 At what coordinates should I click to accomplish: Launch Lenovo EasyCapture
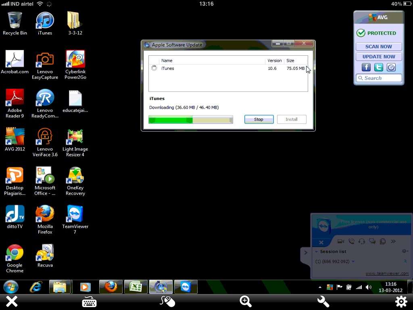tap(45, 65)
